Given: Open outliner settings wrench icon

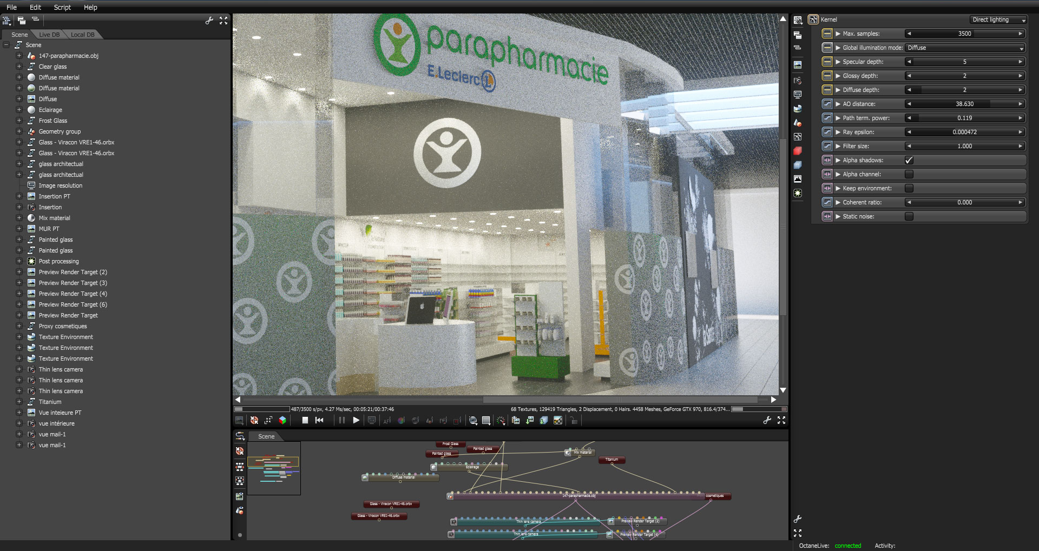Looking at the screenshot, I should (209, 21).
